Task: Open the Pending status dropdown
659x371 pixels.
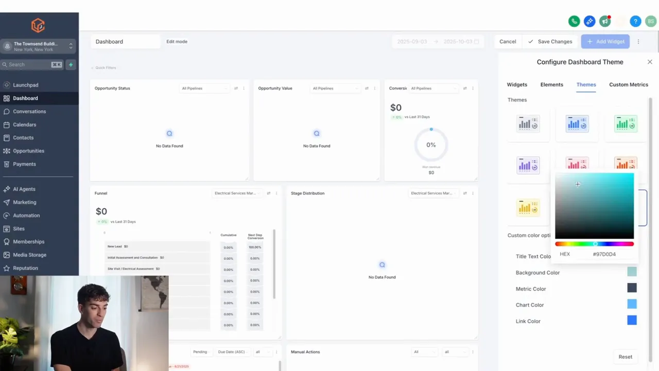Action: (x=202, y=352)
